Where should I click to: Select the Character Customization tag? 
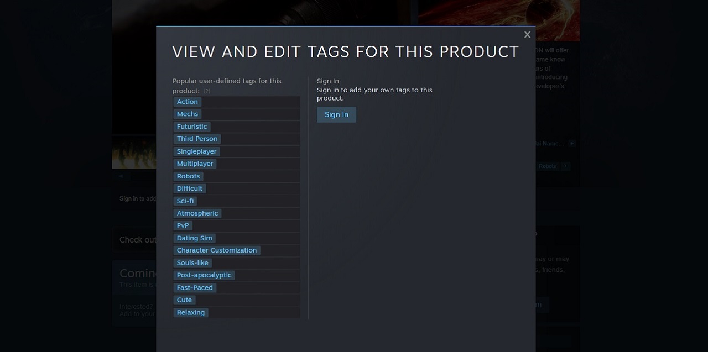pyautogui.click(x=216, y=250)
